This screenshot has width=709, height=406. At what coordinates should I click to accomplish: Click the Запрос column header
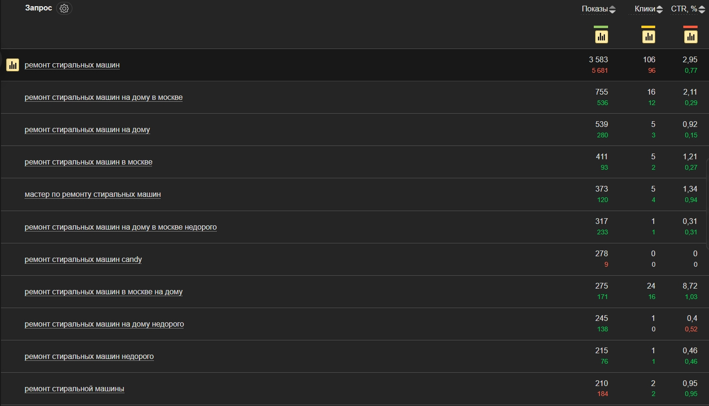click(38, 8)
